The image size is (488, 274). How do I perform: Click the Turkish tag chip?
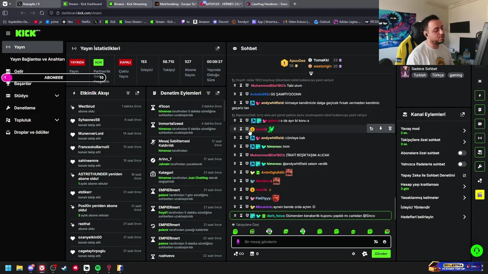pos(419,75)
